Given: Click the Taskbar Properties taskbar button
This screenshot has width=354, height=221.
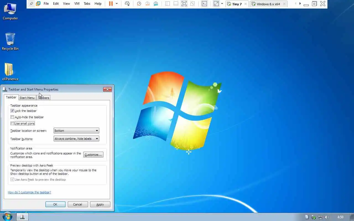Looking at the screenshot, I should coord(22,217).
